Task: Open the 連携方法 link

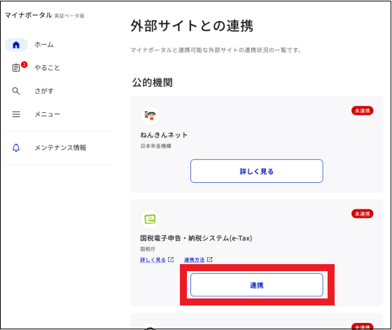Action: (195, 260)
